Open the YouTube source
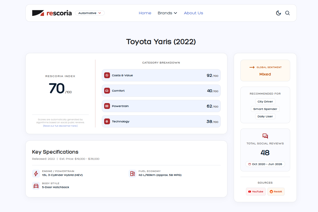318x212 pixels. (x=256, y=192)
